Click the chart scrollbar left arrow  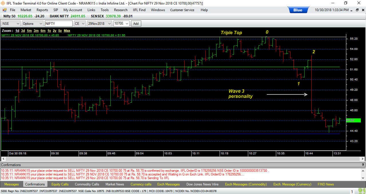coord(3,159)
